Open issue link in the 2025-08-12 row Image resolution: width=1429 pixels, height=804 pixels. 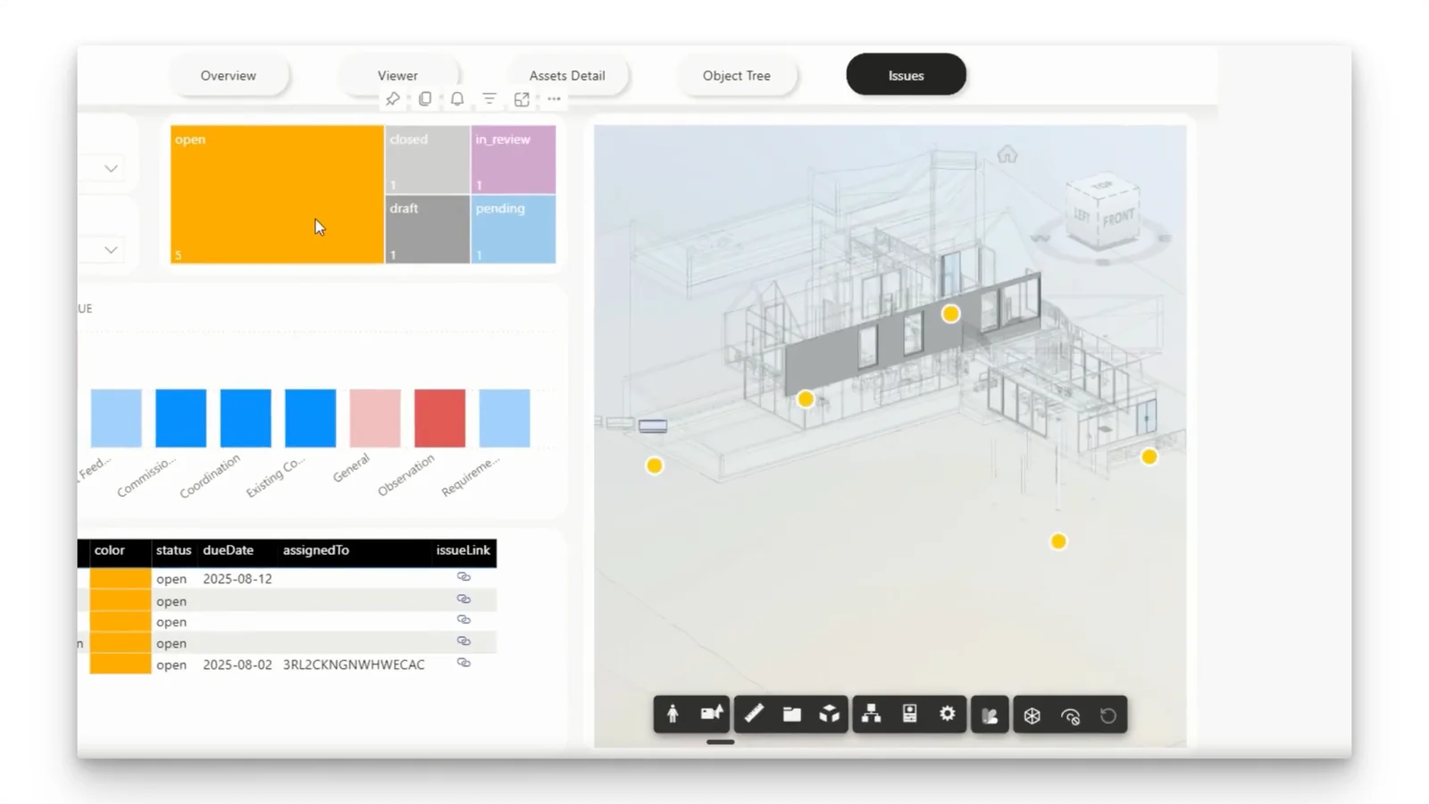(x=464, y=577)
